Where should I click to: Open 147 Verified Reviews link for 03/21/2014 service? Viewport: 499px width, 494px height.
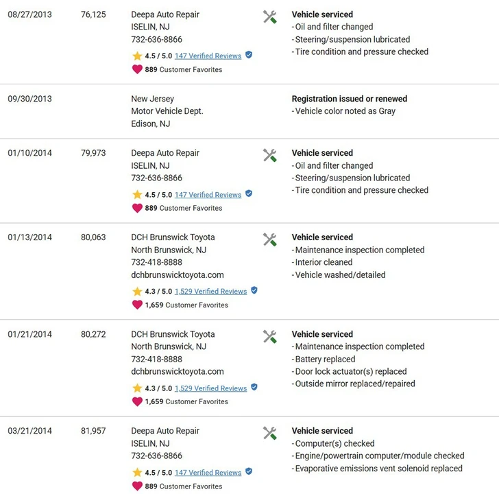coord(208,473)
